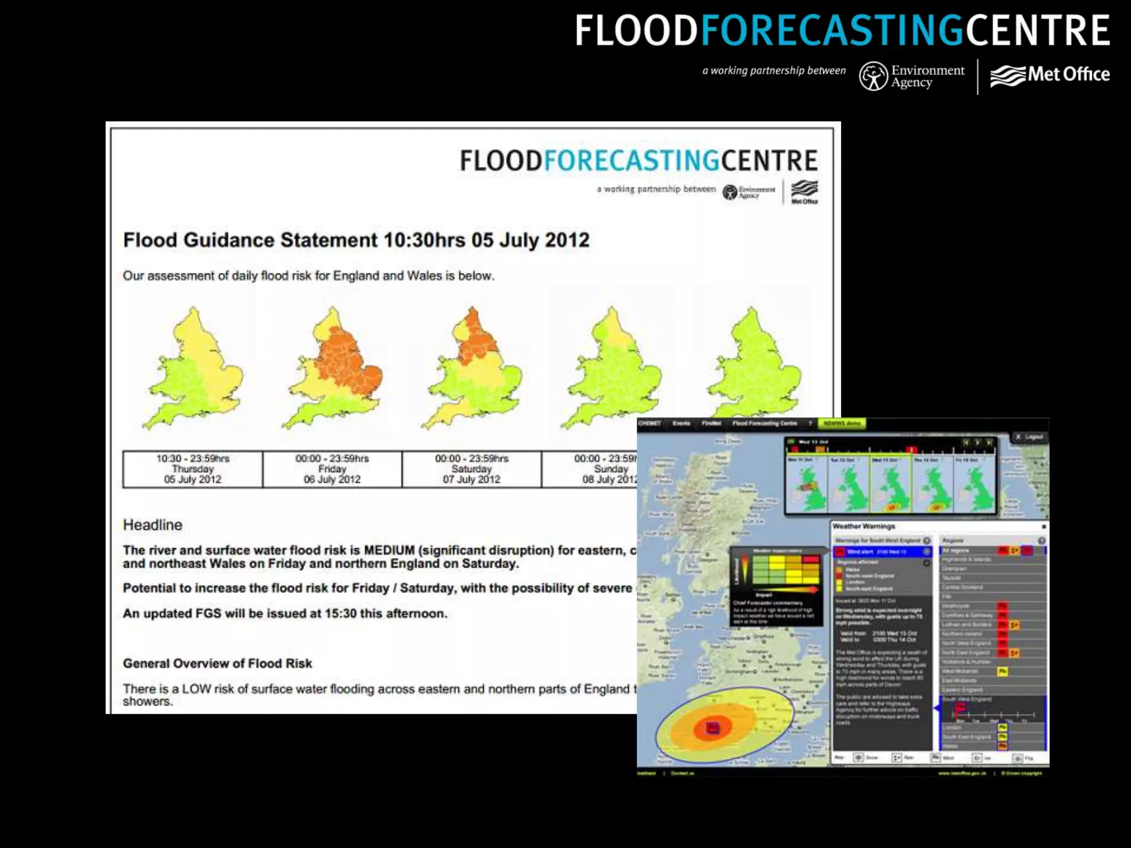Click the Logout button
The image size is (1131, 848).
click(x=1029, y=437)
